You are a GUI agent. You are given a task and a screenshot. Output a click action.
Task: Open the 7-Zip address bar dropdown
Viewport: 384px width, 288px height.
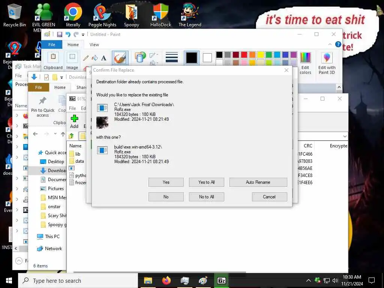tap(345, 136)
